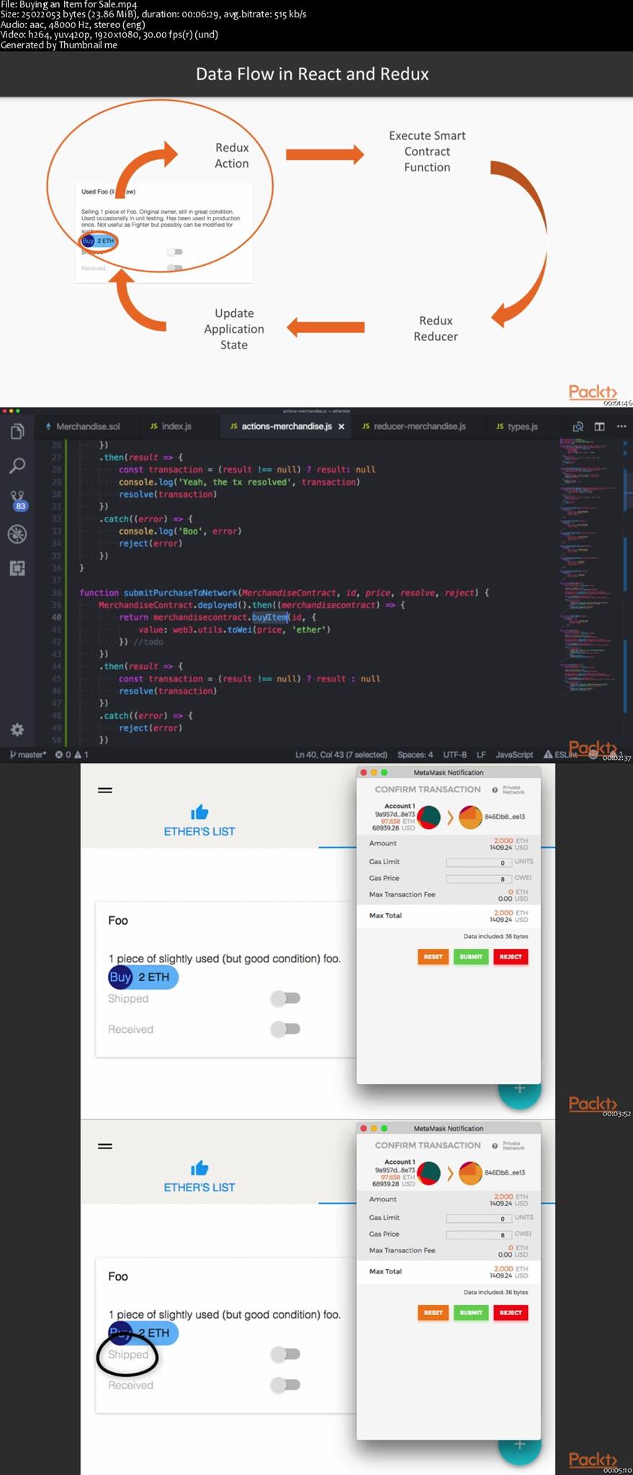This screenshot has width=633, height=1475.
Task: Click MetaMask RESET in the 00:05:10 frame
Action: click(433, 1312)
